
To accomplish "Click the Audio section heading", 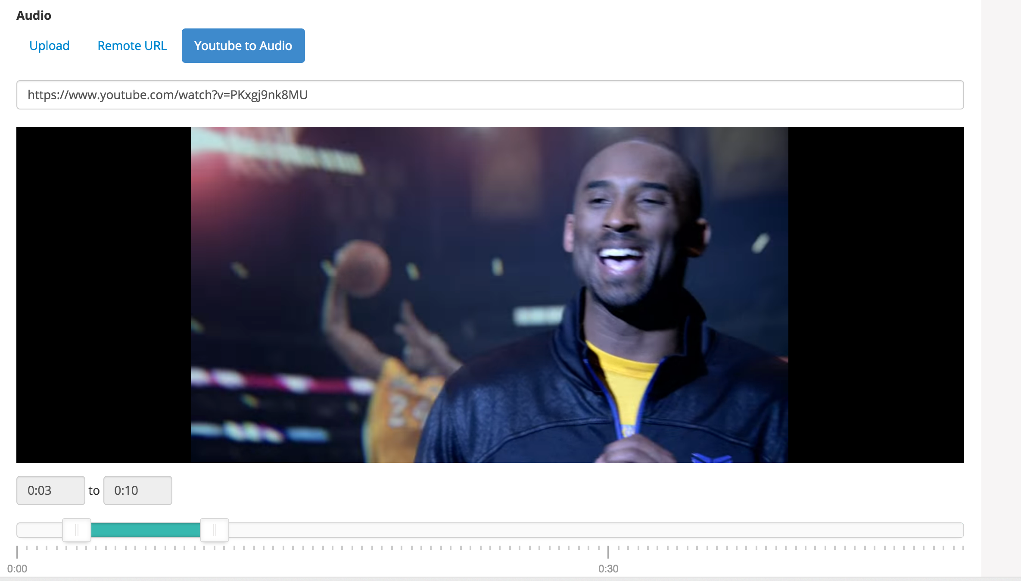I will [x=34, y=16].
